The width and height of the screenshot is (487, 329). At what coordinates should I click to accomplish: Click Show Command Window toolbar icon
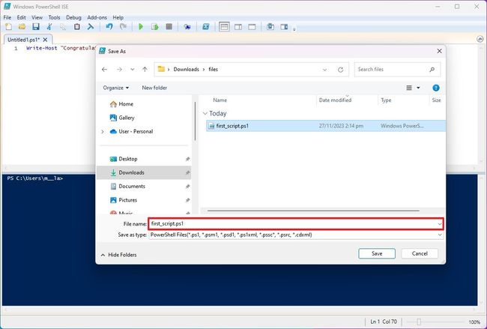click(x=270, y=27)
